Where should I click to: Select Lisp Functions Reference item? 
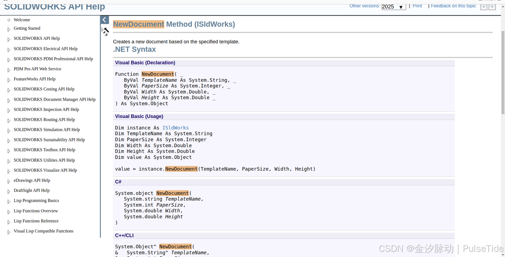coord(36,221)
